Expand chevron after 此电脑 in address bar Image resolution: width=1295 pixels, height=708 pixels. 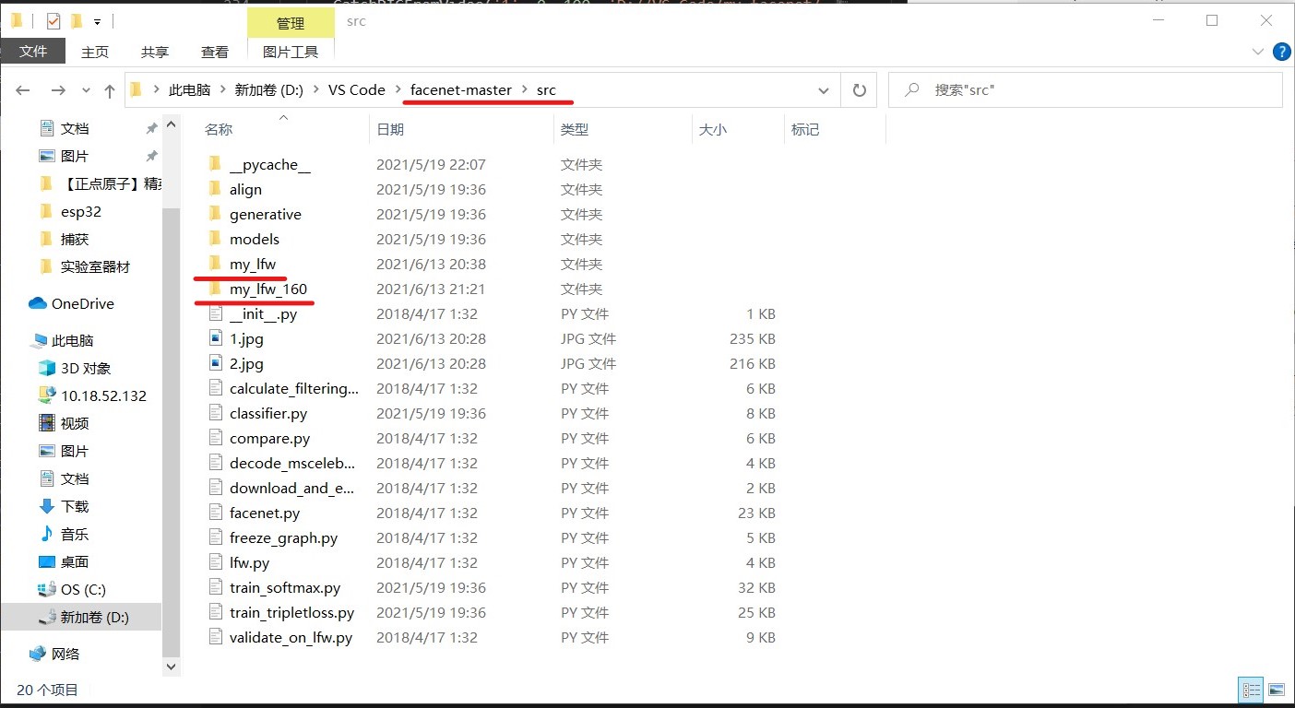(x=222, y=90)
